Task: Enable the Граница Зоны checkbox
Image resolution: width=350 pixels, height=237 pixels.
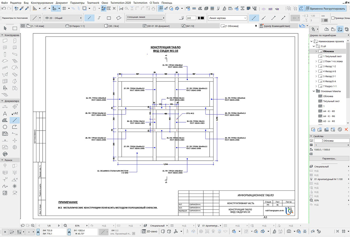Action: click(333, 18)
